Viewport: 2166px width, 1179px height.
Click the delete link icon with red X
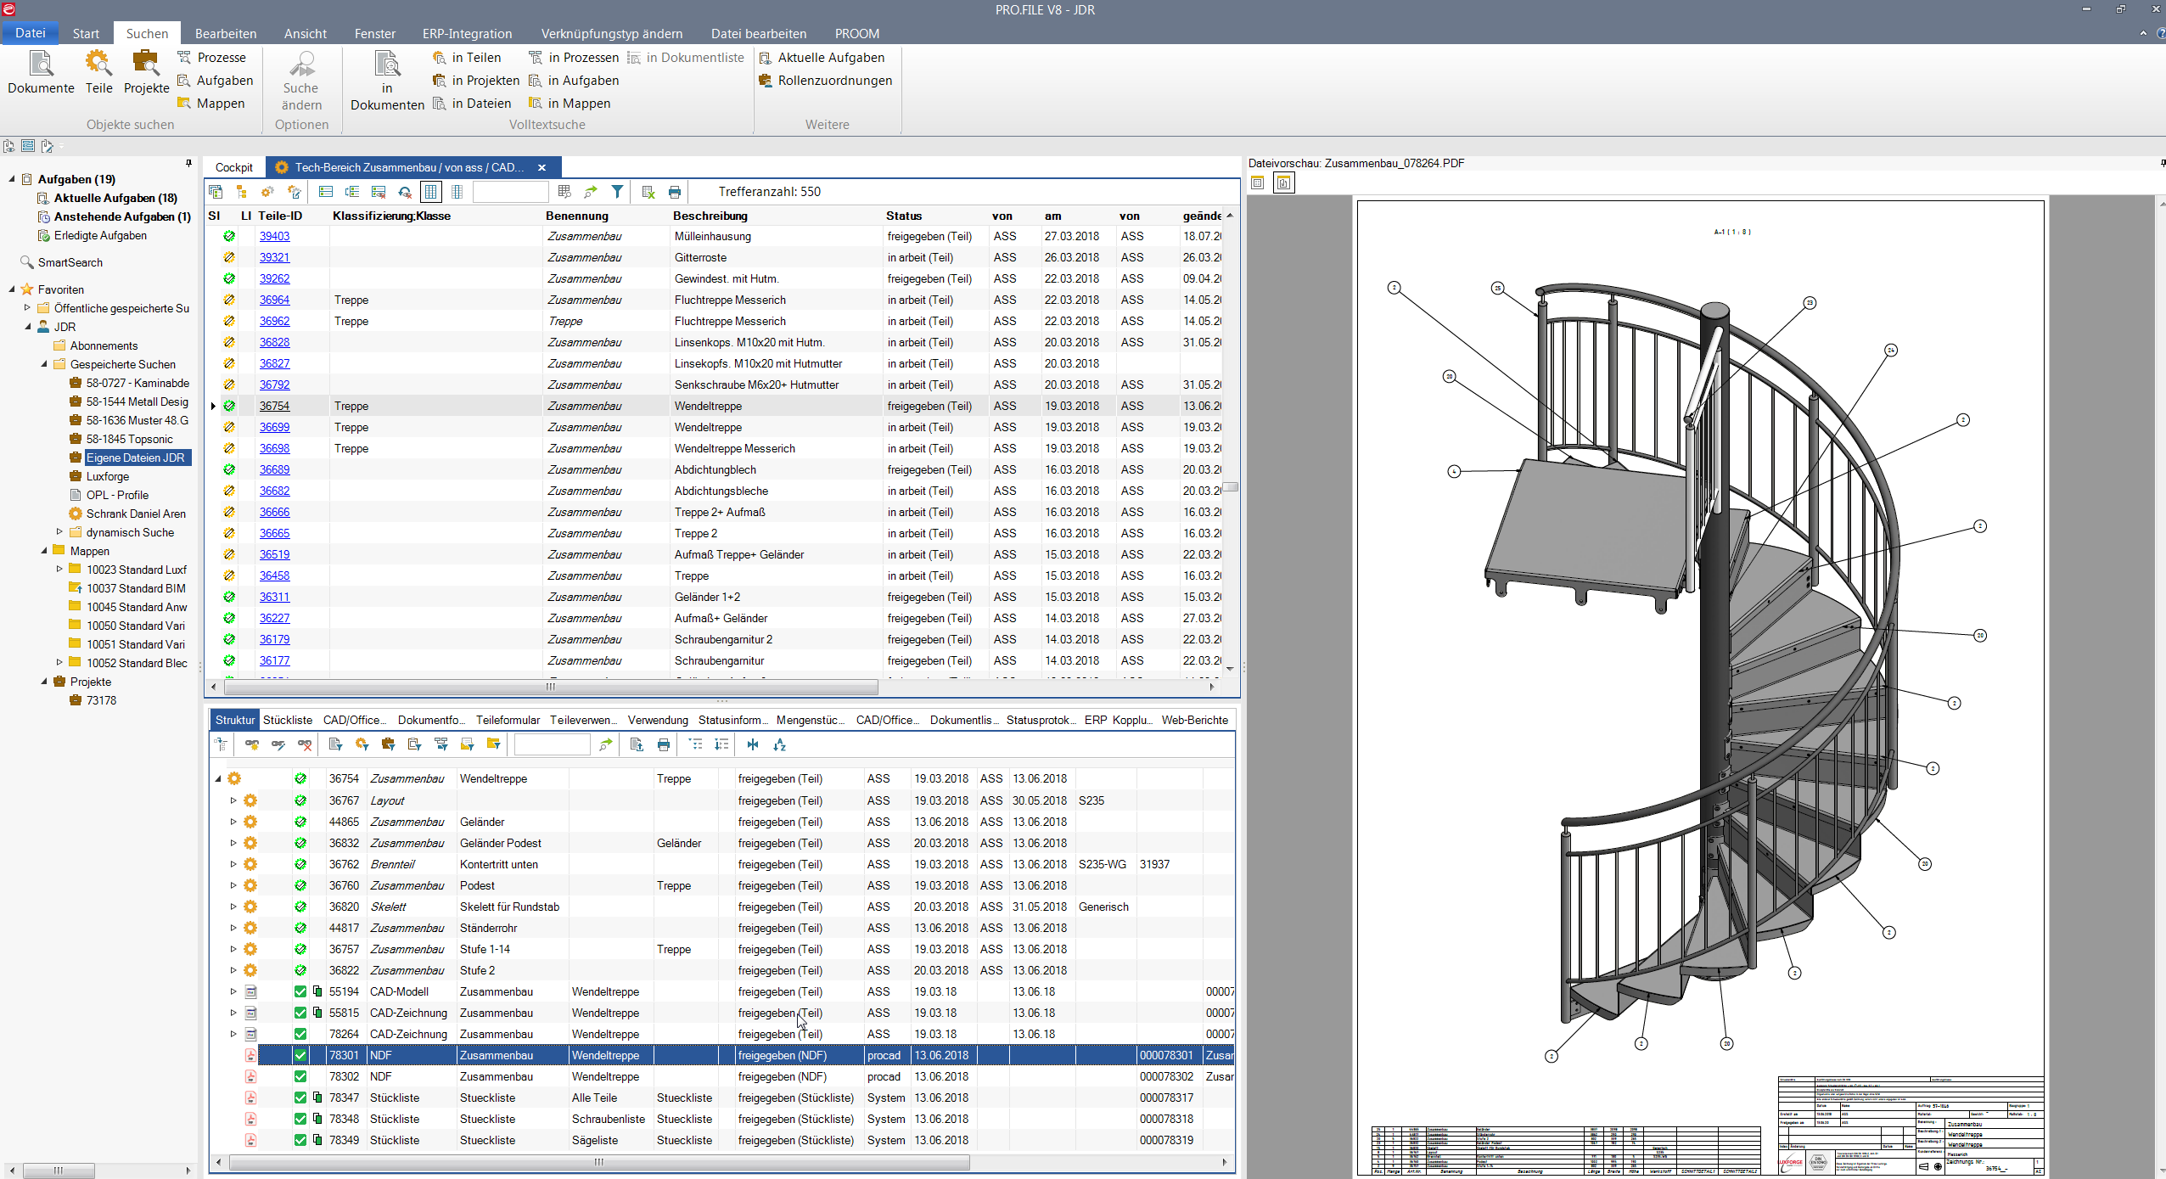pos(305,744)
